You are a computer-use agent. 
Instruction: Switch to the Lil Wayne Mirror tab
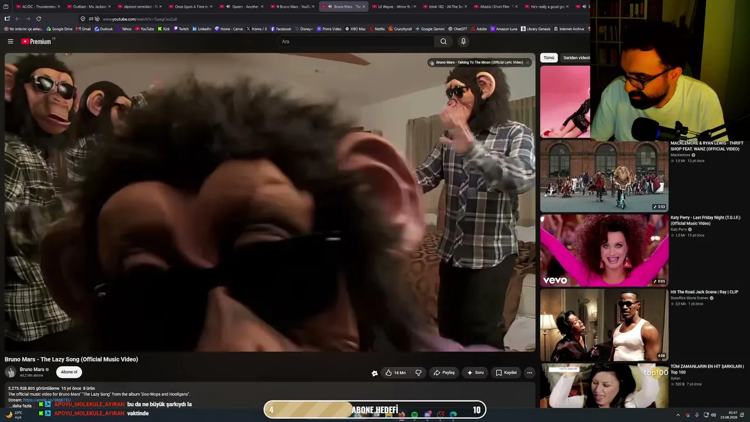coord(394,6)
